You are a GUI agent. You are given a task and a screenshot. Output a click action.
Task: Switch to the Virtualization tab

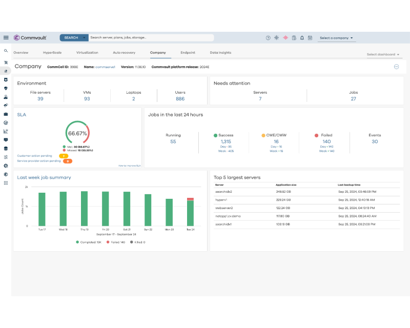[x=87, y=53]
